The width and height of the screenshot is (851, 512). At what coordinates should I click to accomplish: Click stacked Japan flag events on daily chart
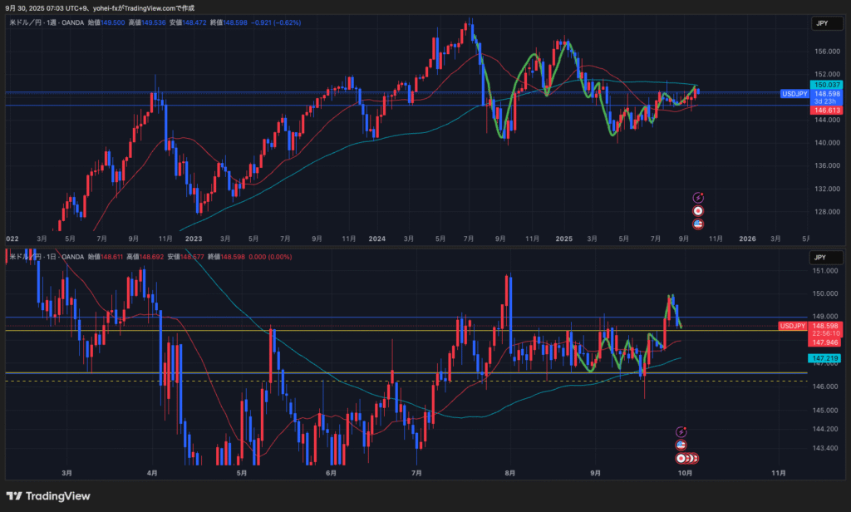pos(687,458)
